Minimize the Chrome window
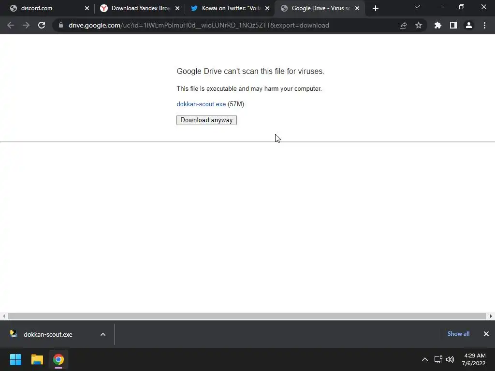This screenshot has height=371, width=495. coord(439,7)
